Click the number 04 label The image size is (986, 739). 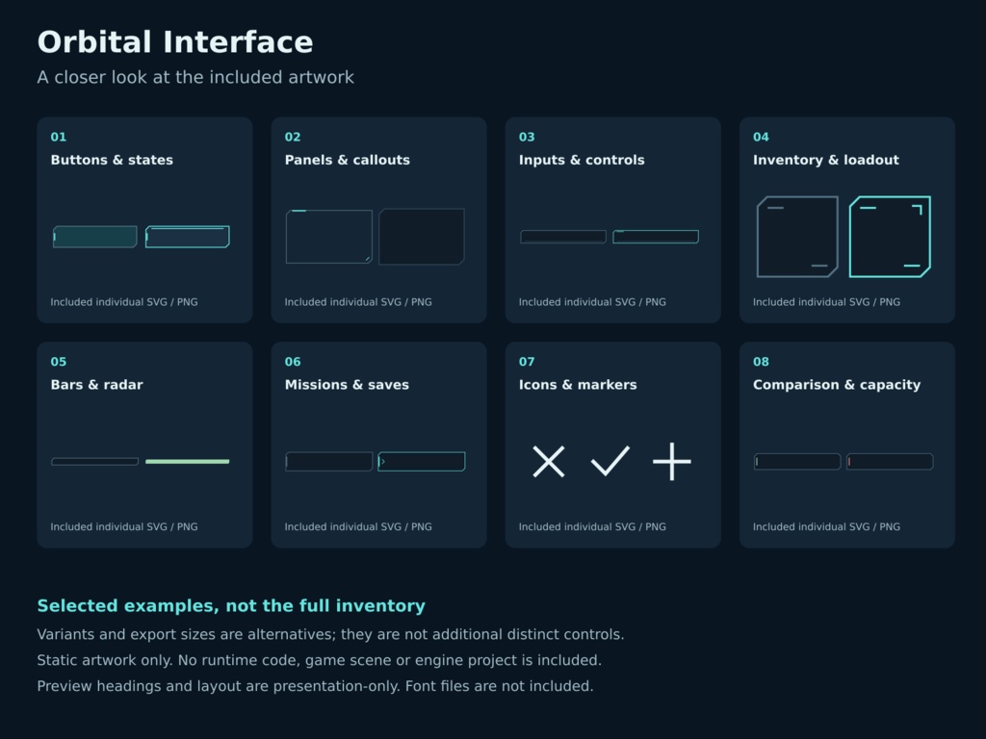(761, 137)
